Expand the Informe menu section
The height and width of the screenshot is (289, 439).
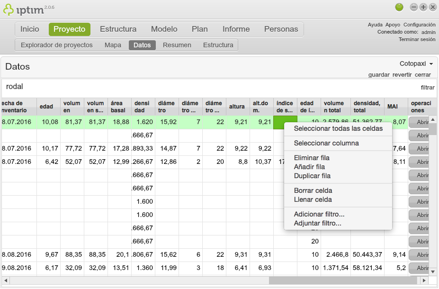(x=236, y=29)
